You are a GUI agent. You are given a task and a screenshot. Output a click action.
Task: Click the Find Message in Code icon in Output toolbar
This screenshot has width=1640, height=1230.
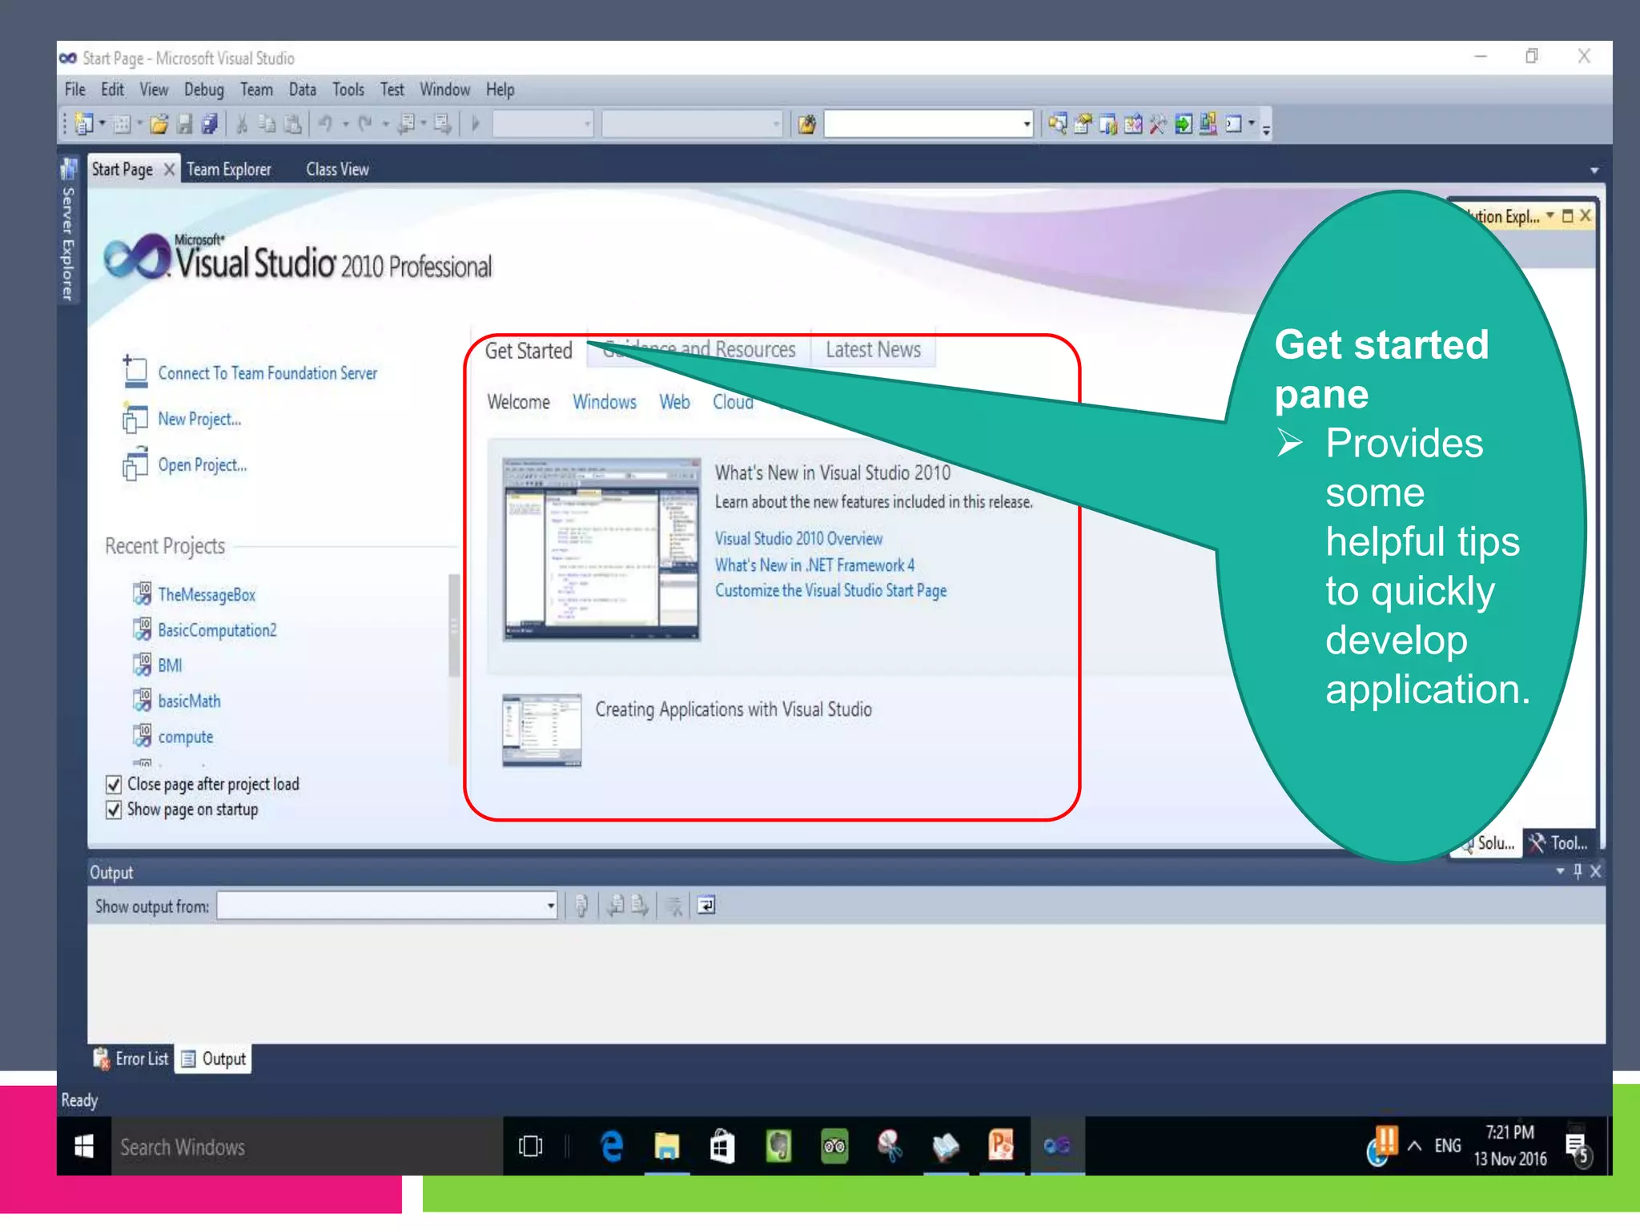click(x=581, y=906)
